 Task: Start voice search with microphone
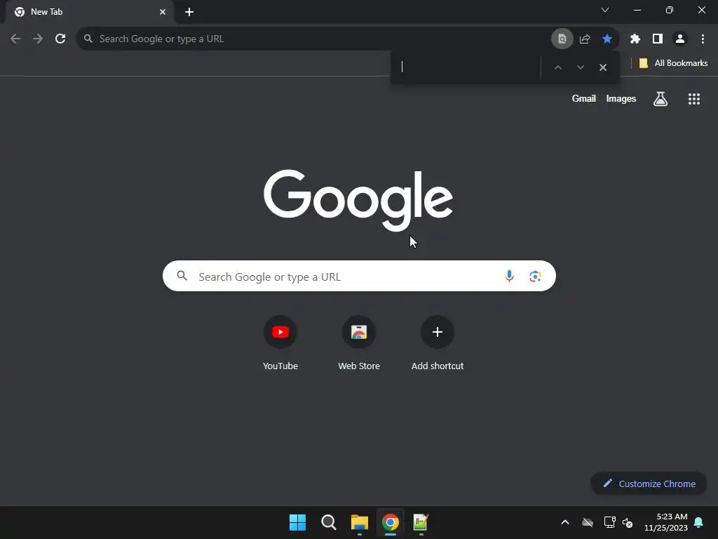(509, 276)
